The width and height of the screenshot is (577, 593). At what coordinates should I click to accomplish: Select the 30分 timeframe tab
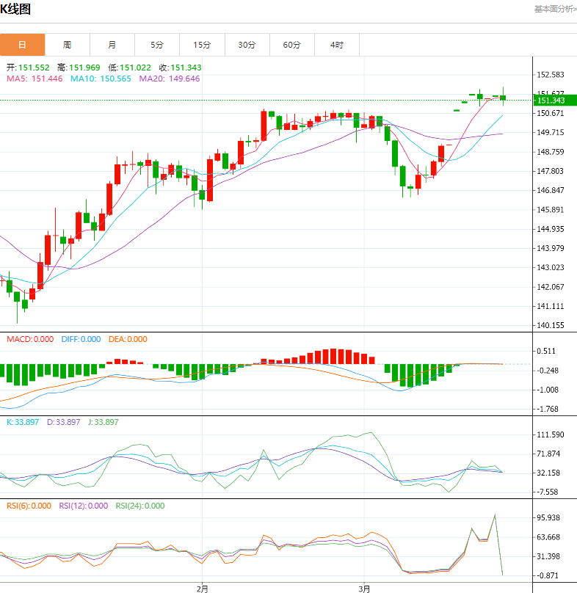click(247, 45)
